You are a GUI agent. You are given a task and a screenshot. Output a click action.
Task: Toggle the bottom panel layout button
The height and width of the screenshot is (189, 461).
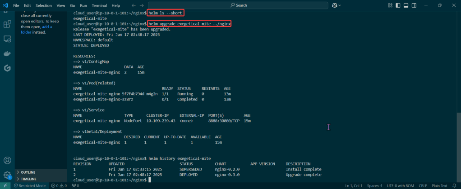click(x=406, y=5)
